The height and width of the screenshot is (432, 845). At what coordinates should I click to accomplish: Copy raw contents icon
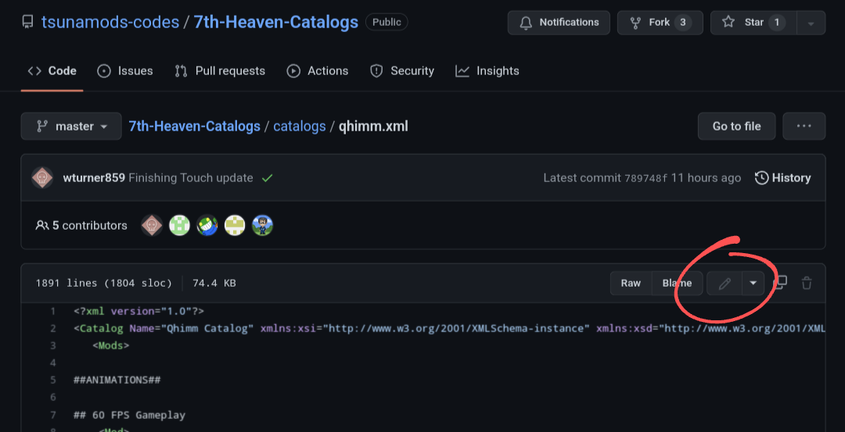coord(780,283)
